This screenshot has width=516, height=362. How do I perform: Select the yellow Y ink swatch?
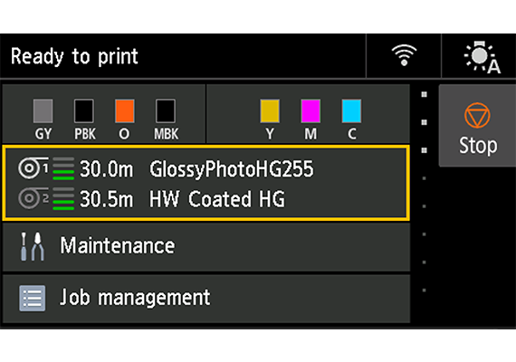click(x=270, y=111)
